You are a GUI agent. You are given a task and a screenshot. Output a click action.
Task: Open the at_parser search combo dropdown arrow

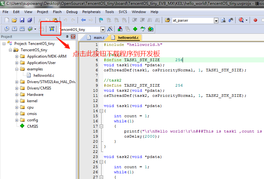216,21
